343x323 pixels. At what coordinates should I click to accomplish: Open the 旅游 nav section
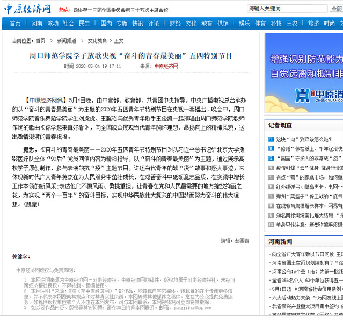[x=313, y=24]
